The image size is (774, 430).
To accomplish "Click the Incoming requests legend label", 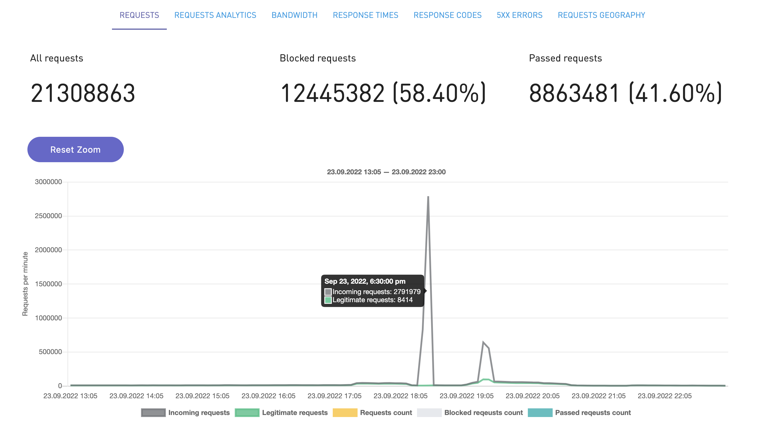I will [199, 413].
